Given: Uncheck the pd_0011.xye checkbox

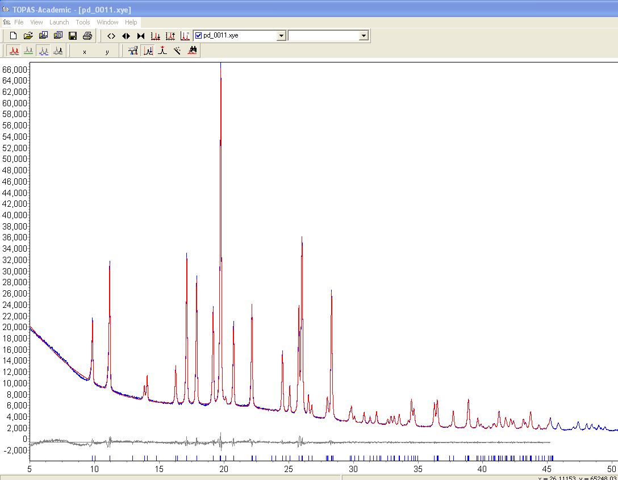Looking at the screenshot, I should (x=199, y=35).
